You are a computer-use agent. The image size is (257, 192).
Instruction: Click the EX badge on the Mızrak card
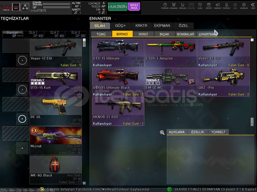click(x=34, y=130)
